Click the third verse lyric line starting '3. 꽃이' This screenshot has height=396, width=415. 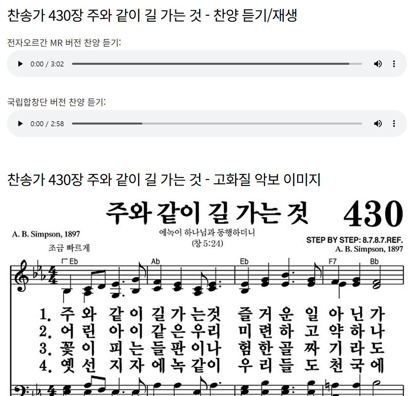[212, 348]
